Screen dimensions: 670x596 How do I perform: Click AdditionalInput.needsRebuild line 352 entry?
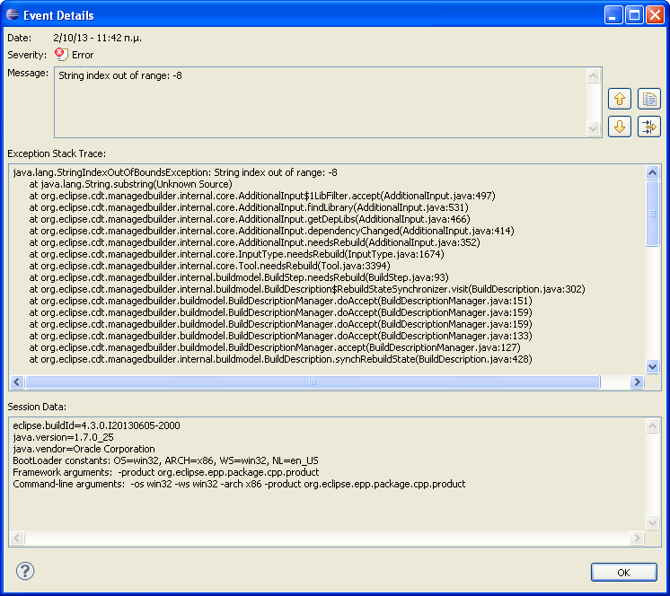254,242
